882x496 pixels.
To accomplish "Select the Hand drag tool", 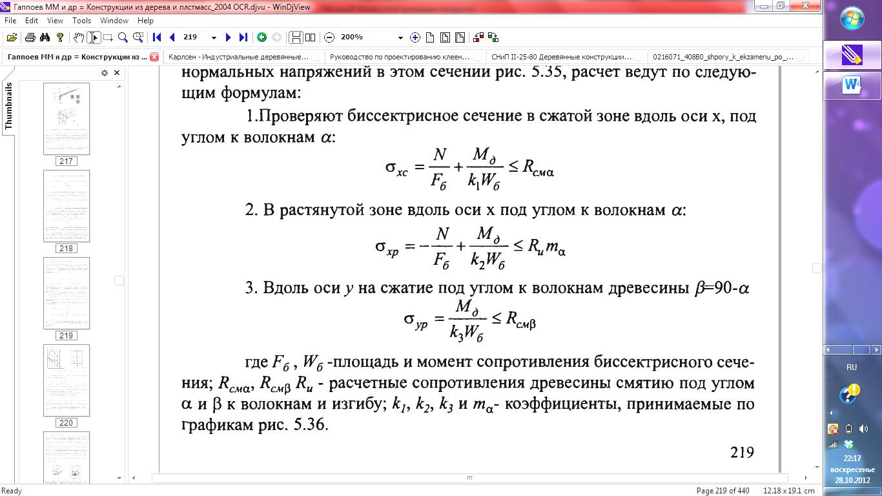I will point(79,37).
